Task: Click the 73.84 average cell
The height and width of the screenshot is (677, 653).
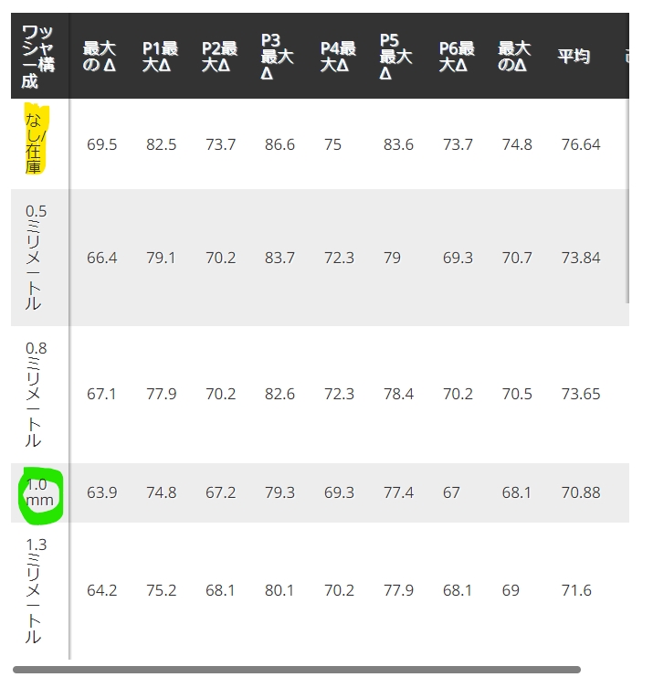Action: point(581,258)
